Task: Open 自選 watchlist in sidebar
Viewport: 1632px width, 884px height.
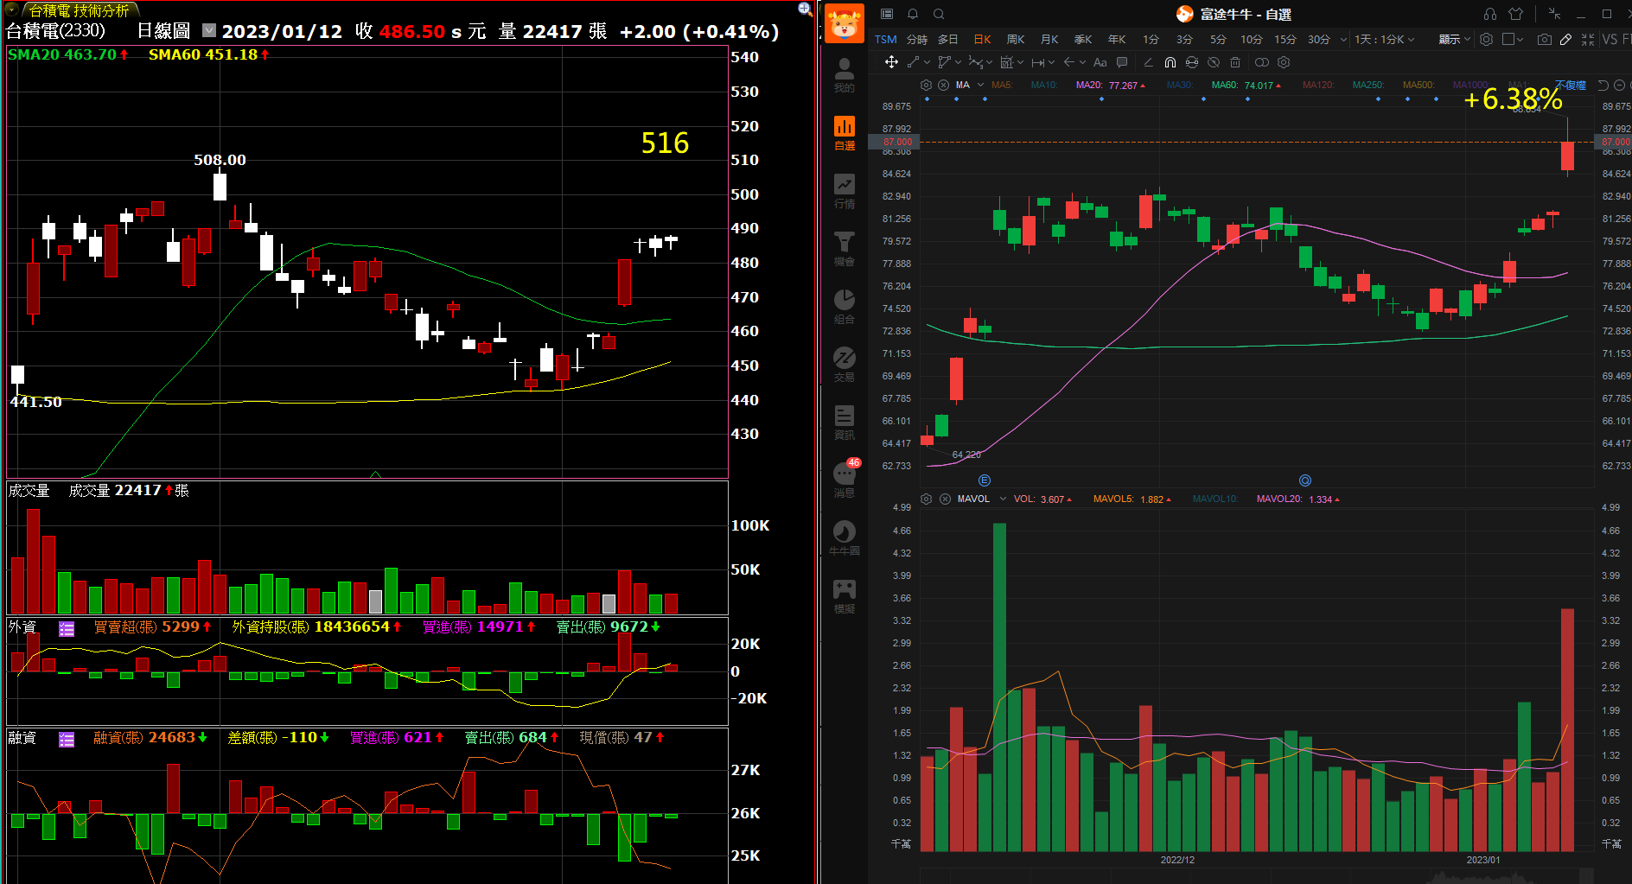Action: coord(845,133)
